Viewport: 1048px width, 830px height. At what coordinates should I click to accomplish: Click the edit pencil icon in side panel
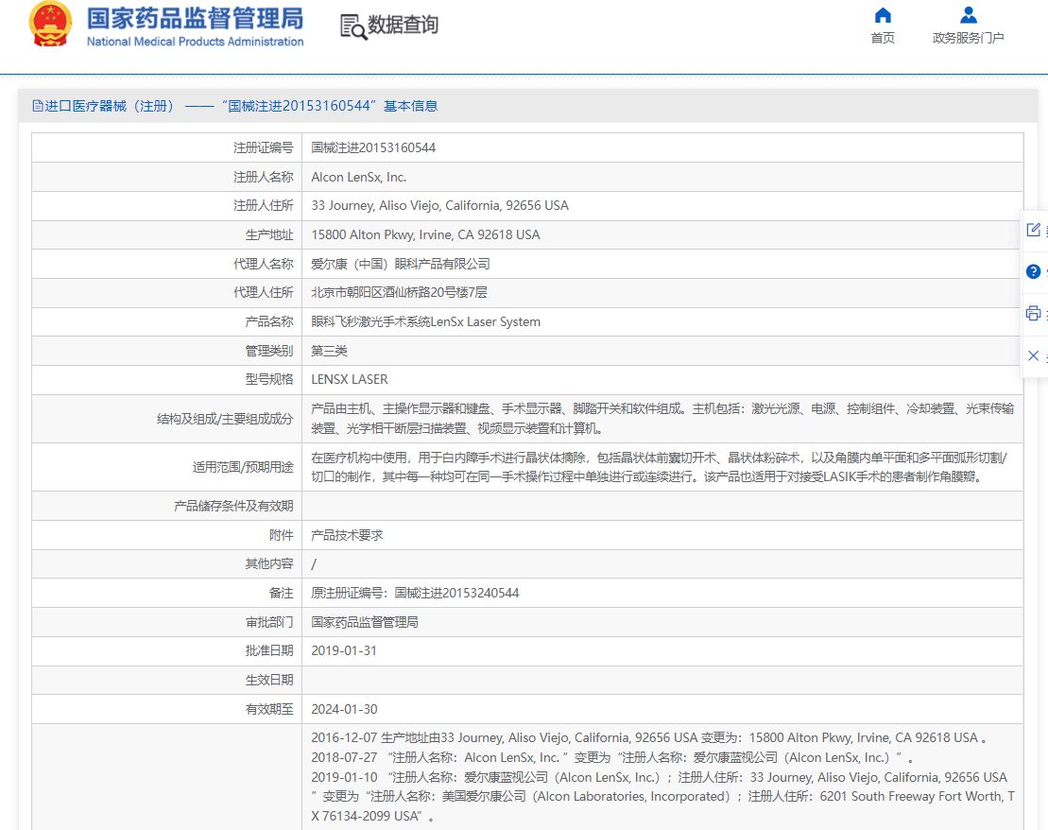[x=1033, y=230]
